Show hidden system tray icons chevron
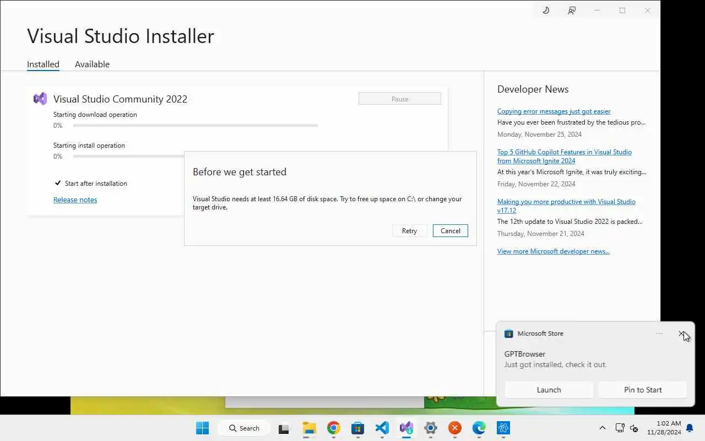 [602, 428]
